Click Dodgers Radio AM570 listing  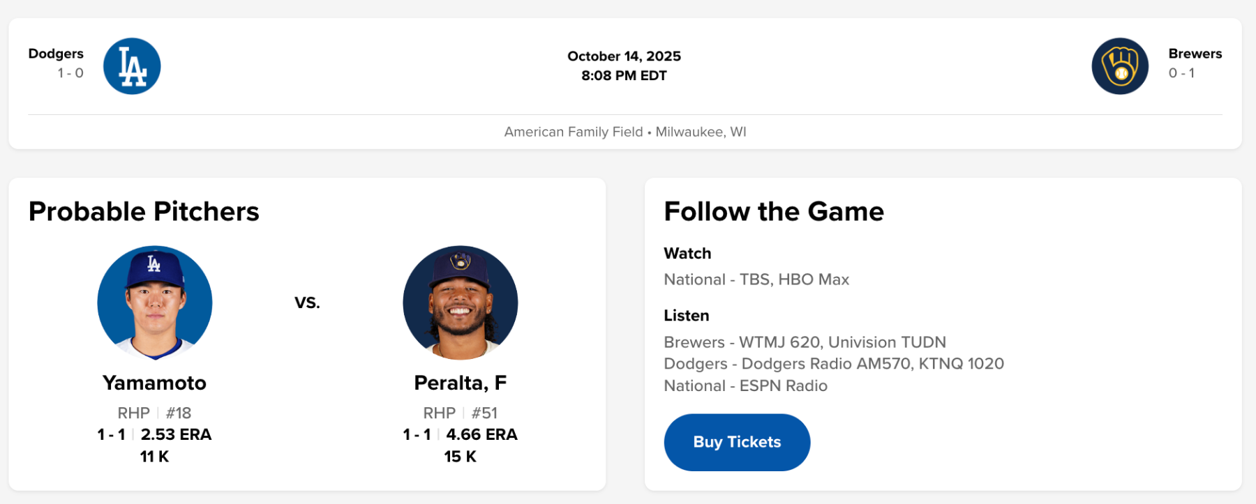tap(833, 364)
